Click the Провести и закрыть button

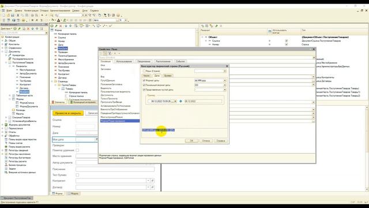pyautogui.click(x=68, y=113)
